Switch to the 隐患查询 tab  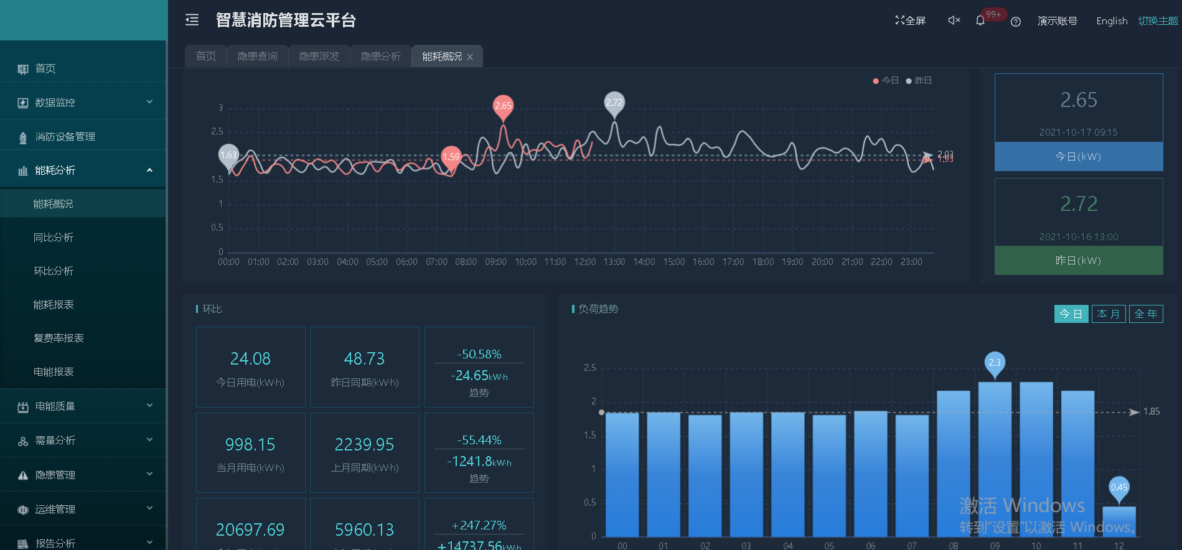click(258, 57)
